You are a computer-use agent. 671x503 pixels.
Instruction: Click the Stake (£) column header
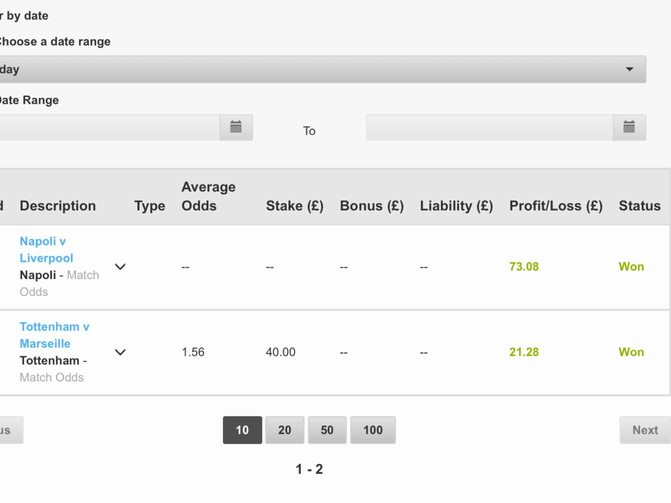[295, 206]
